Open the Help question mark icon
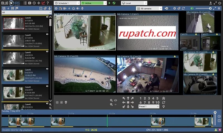The width and height of the screenshot is (223, 133). tap(48, 3)
